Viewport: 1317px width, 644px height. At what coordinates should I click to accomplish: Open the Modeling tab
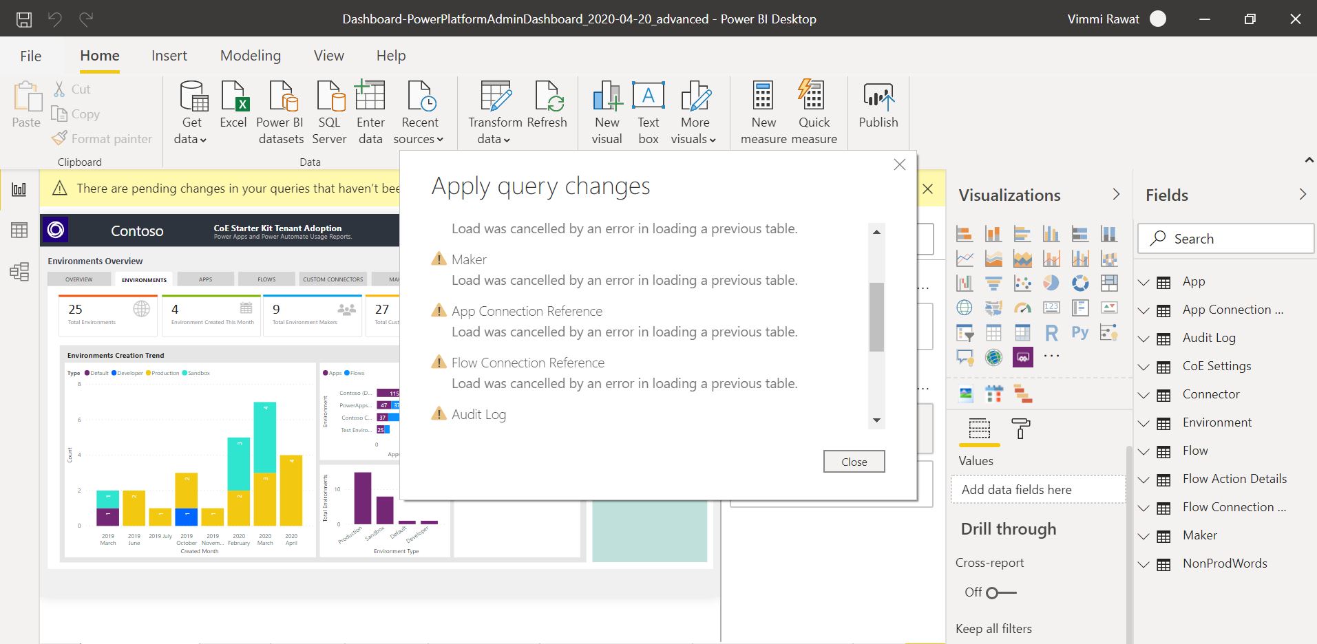(250, 55)
